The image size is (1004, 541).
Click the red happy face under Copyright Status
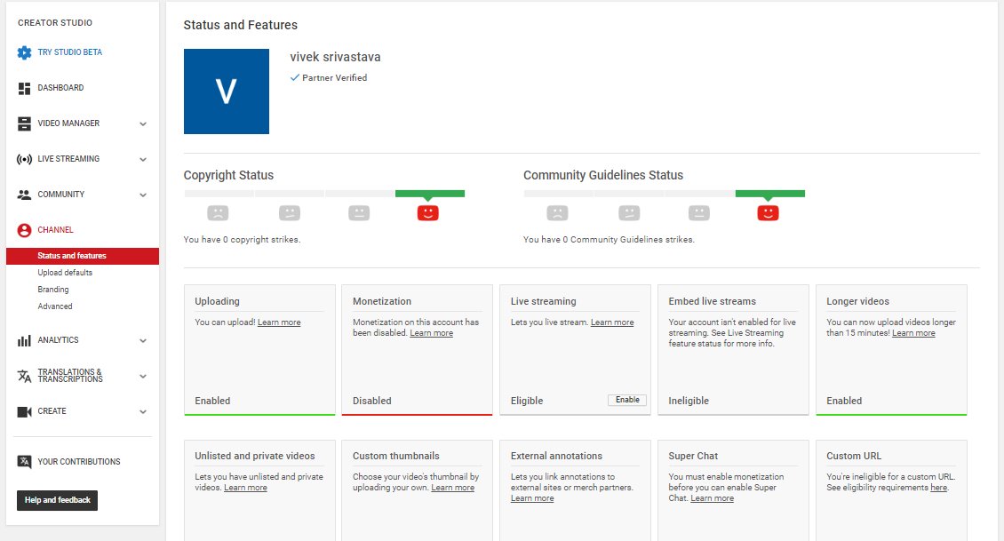[427, 212]
